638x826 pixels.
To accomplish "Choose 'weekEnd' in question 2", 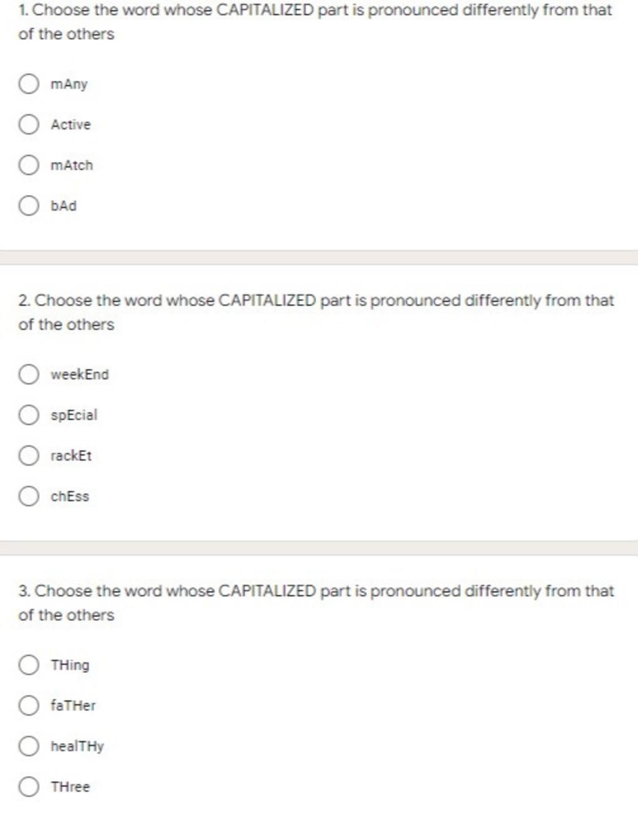I will pyautogui.click(x=29, y=374).
